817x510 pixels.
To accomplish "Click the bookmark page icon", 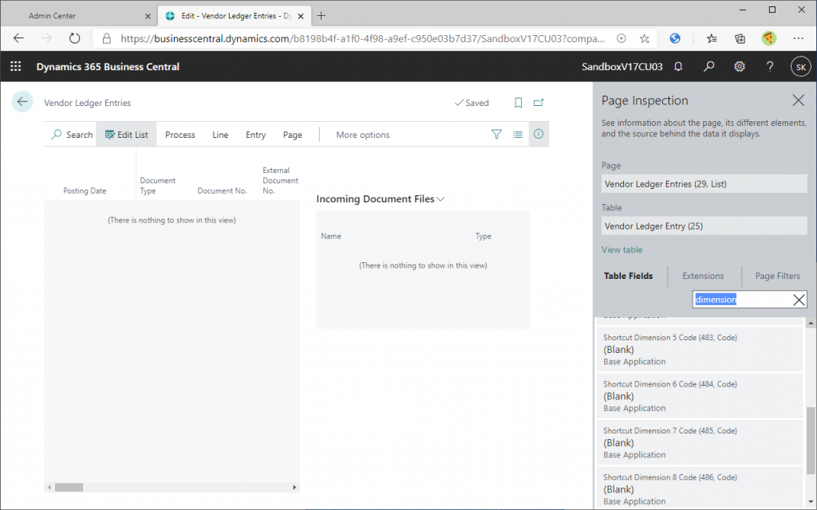I will point(518,103).
